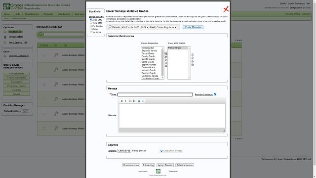Open the Periodo school year dropdown
316x178 pixels.
click(135, 27)
